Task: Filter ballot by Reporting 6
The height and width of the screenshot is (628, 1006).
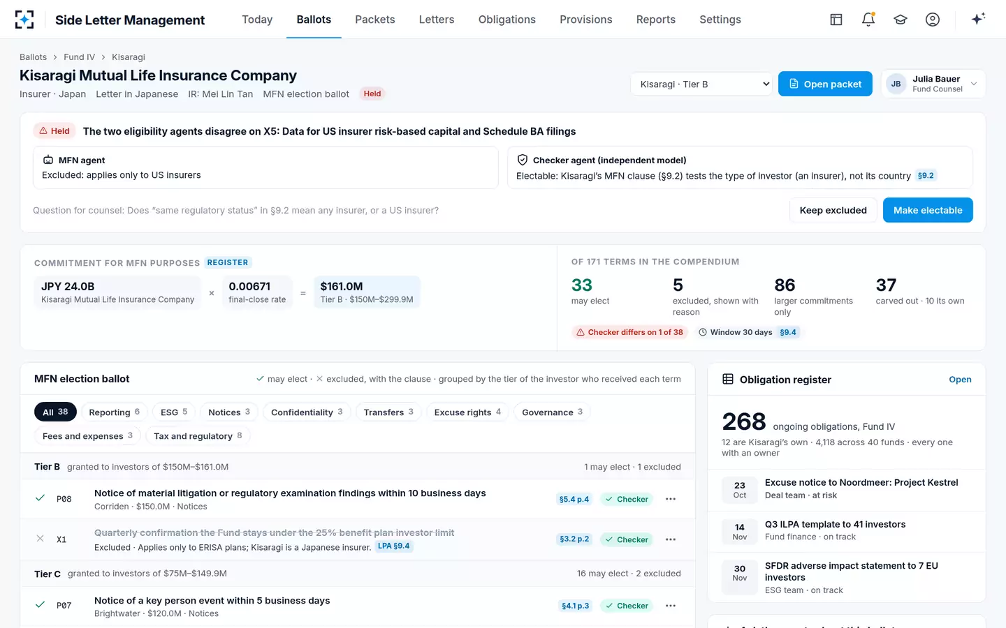Action: tap(115, 412)
